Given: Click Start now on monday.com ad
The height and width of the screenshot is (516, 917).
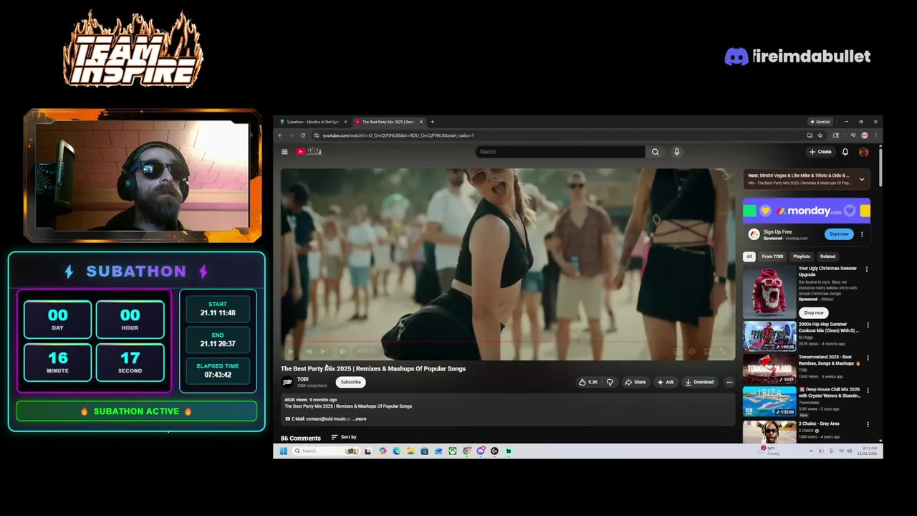Looking at the screenshot, I should 839,234.
